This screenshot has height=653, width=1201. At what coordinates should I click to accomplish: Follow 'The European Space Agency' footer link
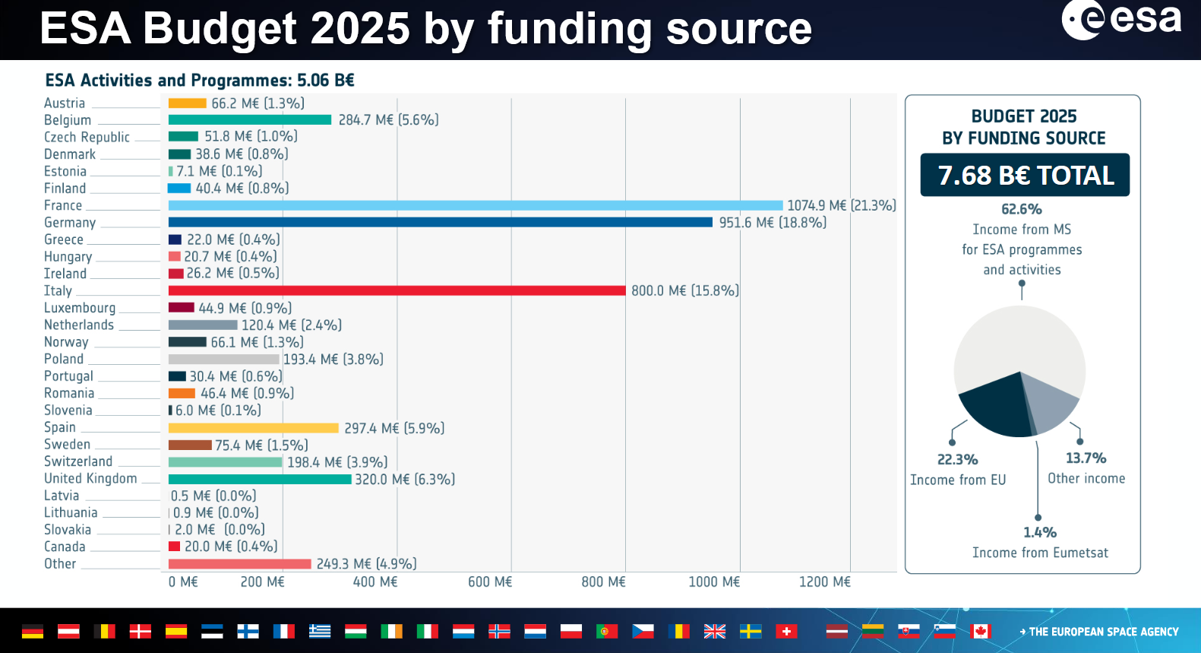click(x=1099, y=632)
